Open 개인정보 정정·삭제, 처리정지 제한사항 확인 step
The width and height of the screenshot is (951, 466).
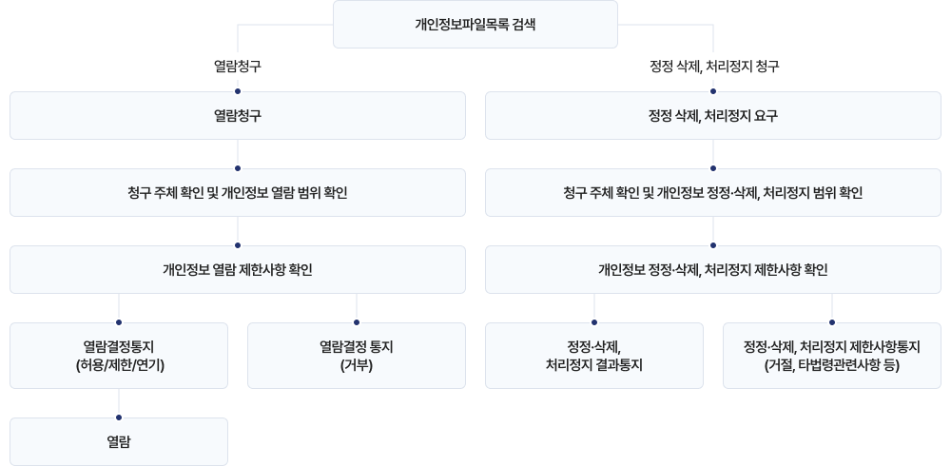pos(713,269)
